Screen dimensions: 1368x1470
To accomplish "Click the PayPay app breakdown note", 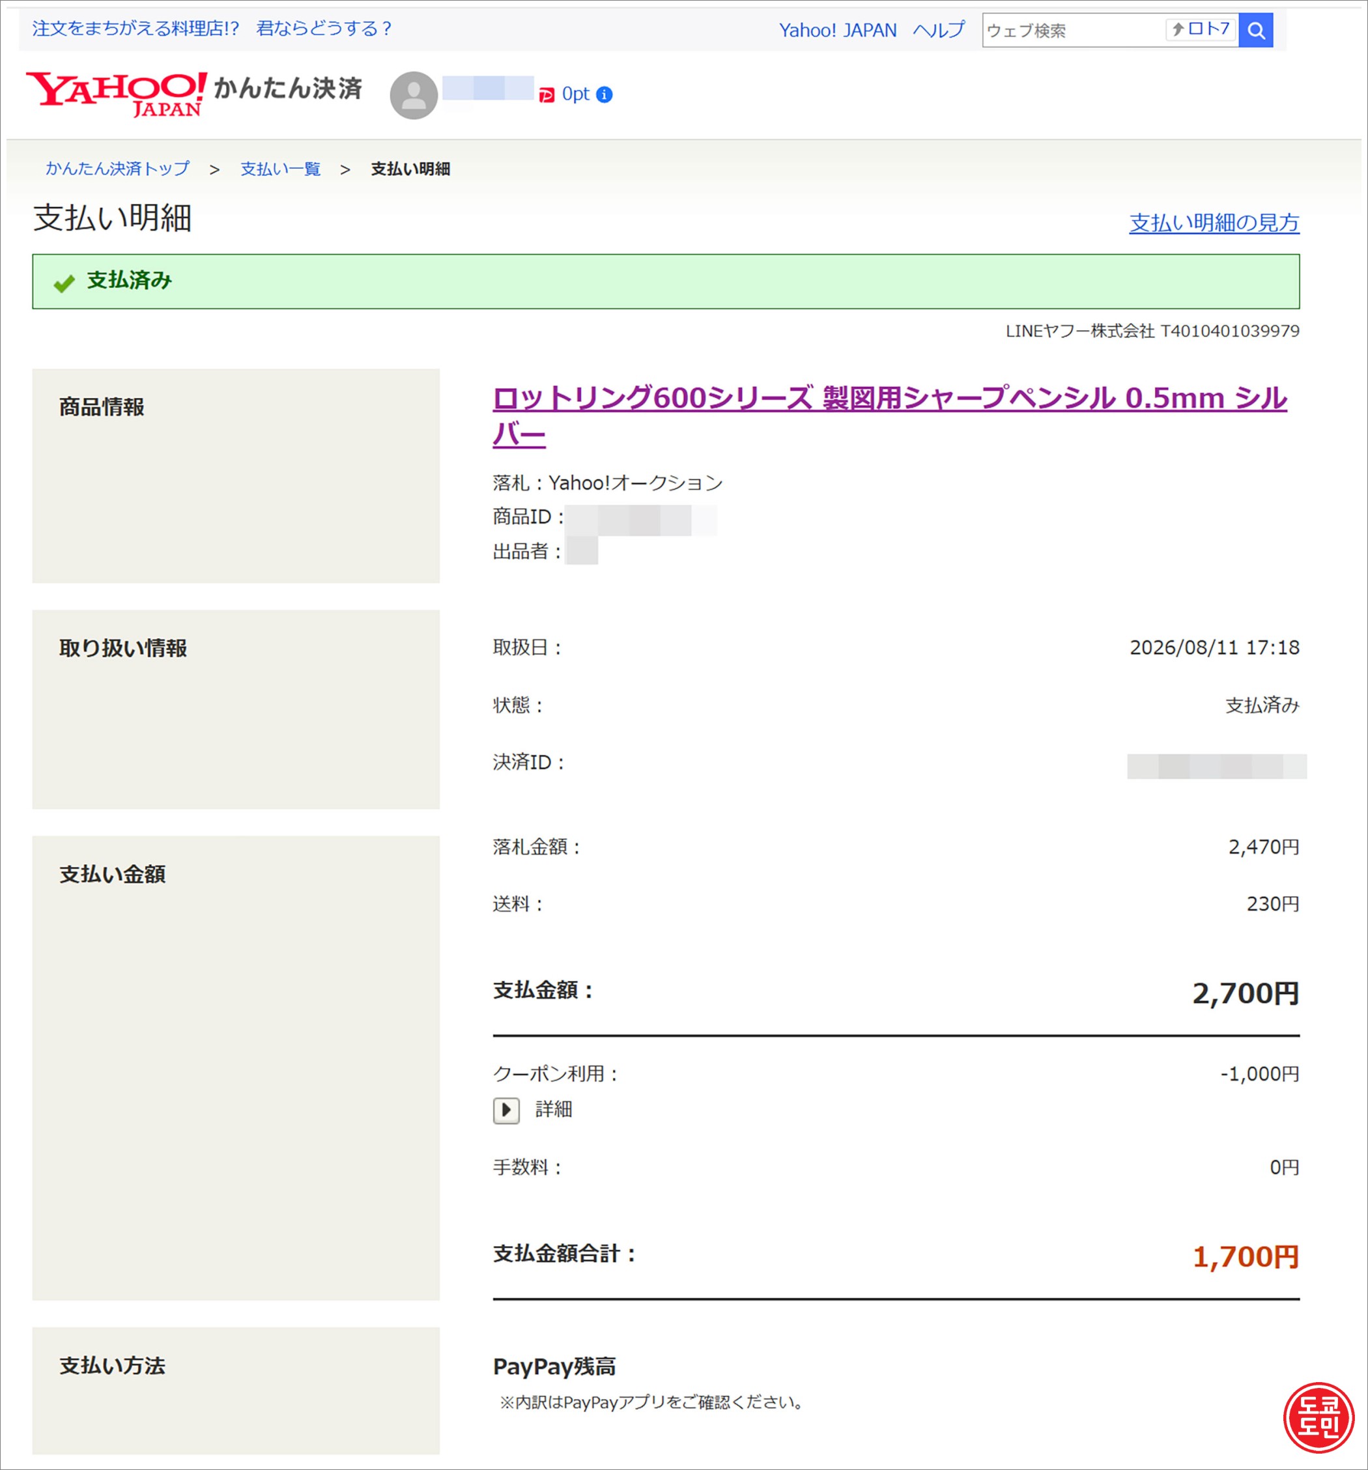I will [653, 1402].
